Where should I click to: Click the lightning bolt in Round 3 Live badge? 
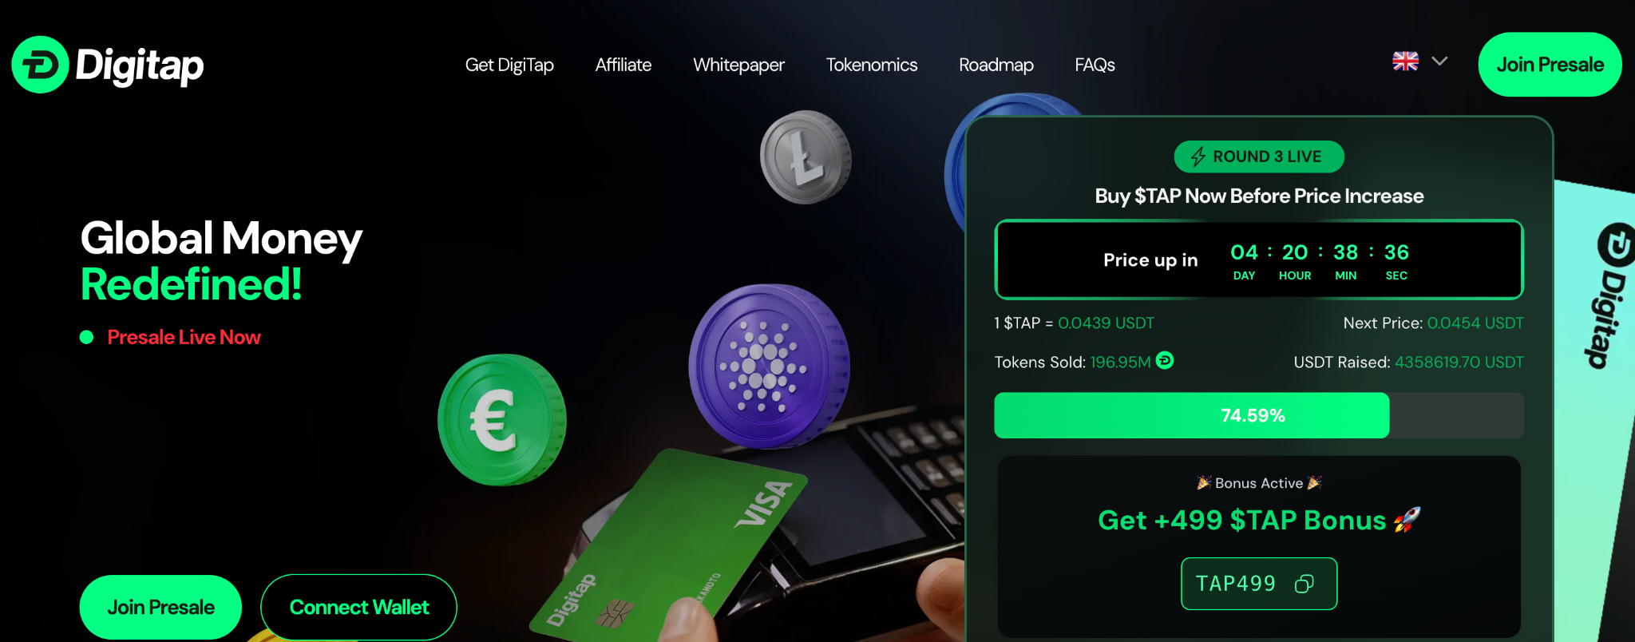[1198, 157]
